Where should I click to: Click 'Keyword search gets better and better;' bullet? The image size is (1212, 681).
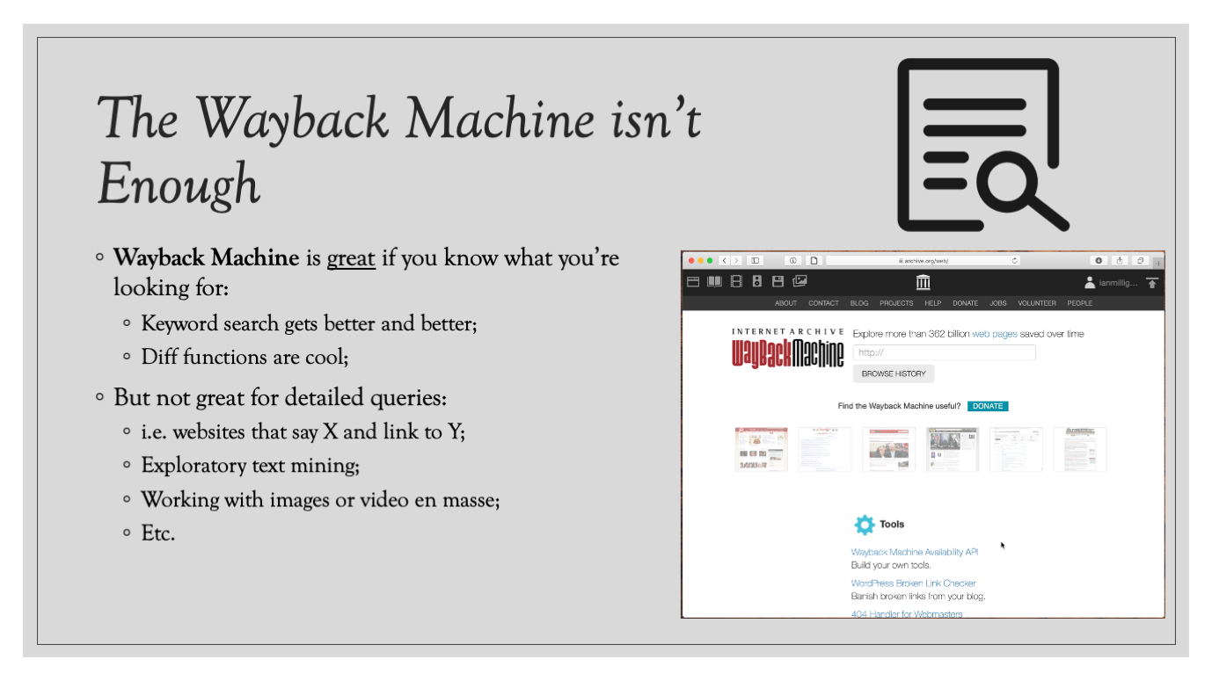coord(309,323)
